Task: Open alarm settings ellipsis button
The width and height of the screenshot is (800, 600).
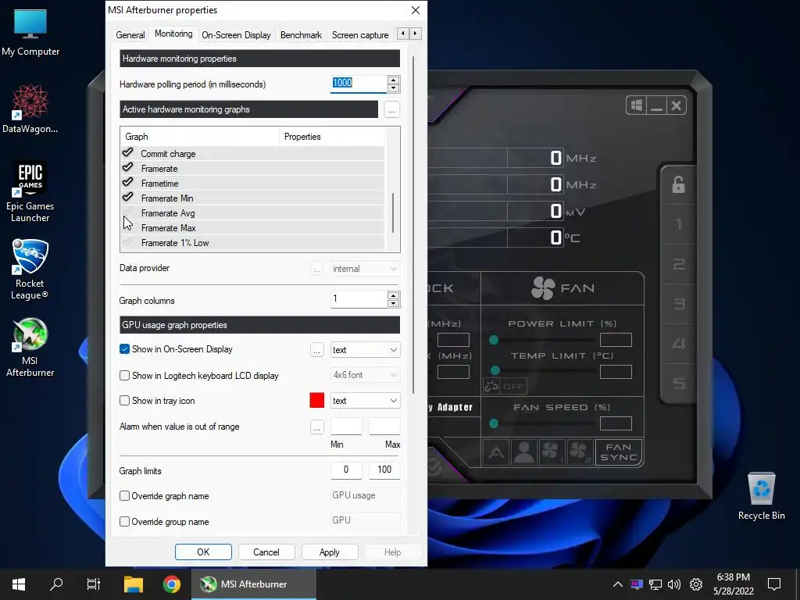Action: pyautogui.click(x=317, y=427)
